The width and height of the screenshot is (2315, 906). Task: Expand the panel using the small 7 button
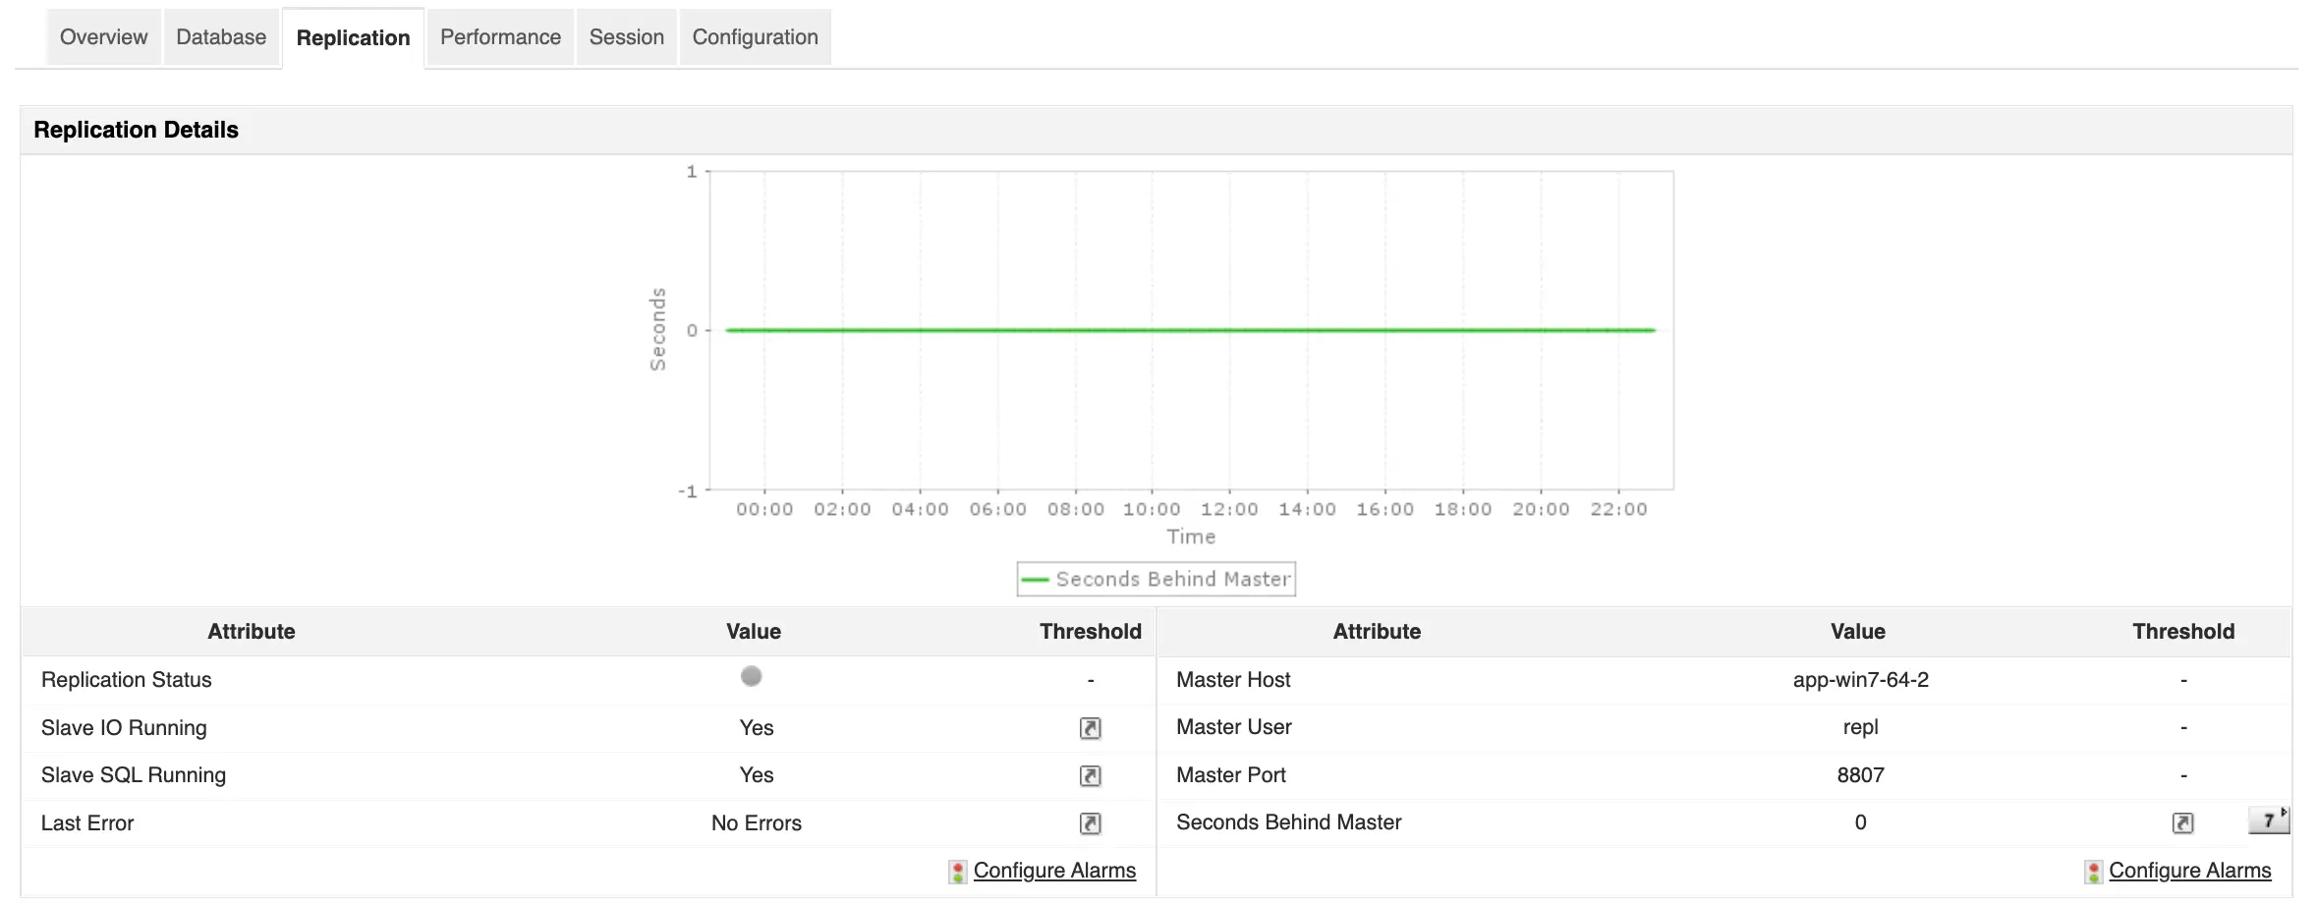(2267, 819)
